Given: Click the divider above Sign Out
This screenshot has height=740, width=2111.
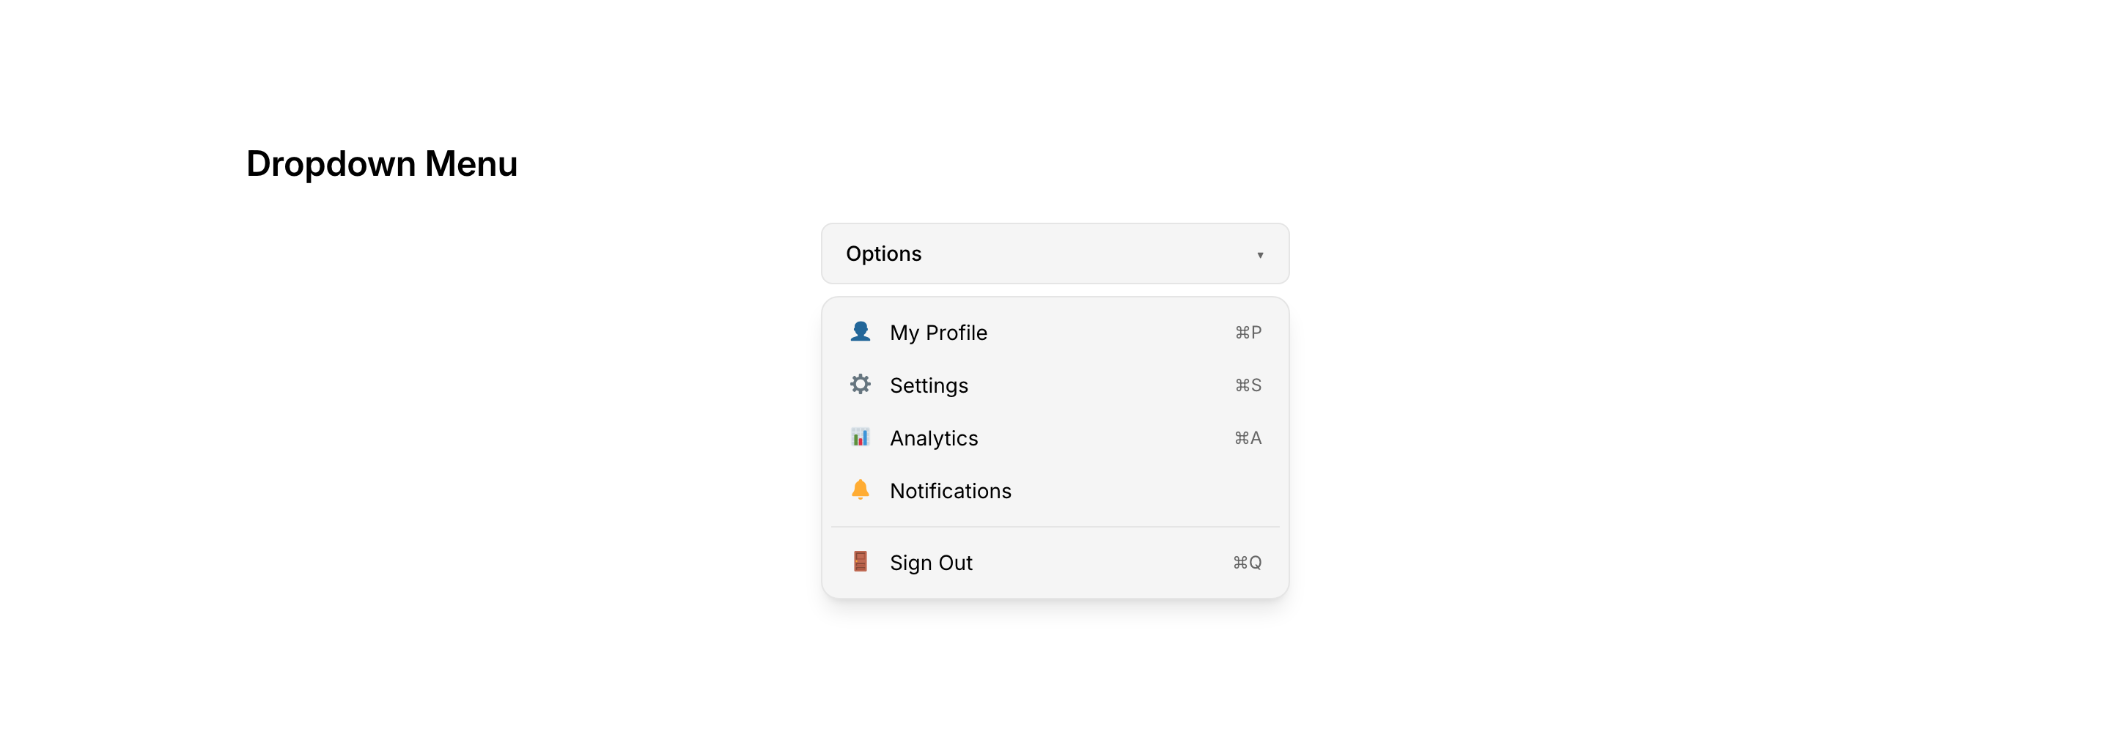Looking at the screenshot, I should (1055, 527).
